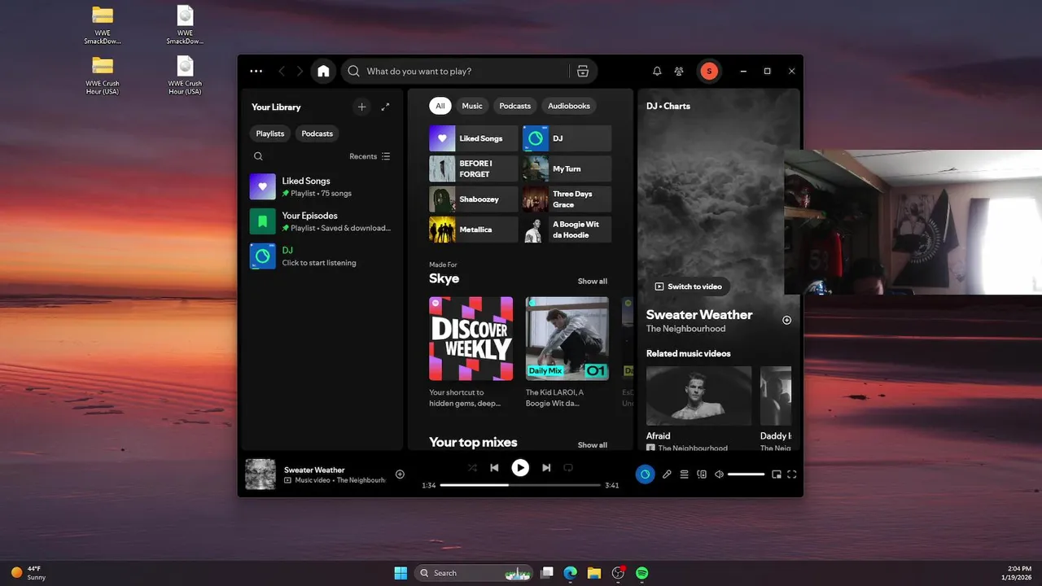
Task: Open the weather widget showing 44°F
Action: [28, 573]
